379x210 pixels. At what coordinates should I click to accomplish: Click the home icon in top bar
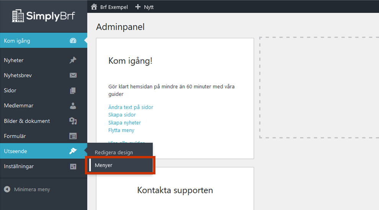[x=94, y=7]
